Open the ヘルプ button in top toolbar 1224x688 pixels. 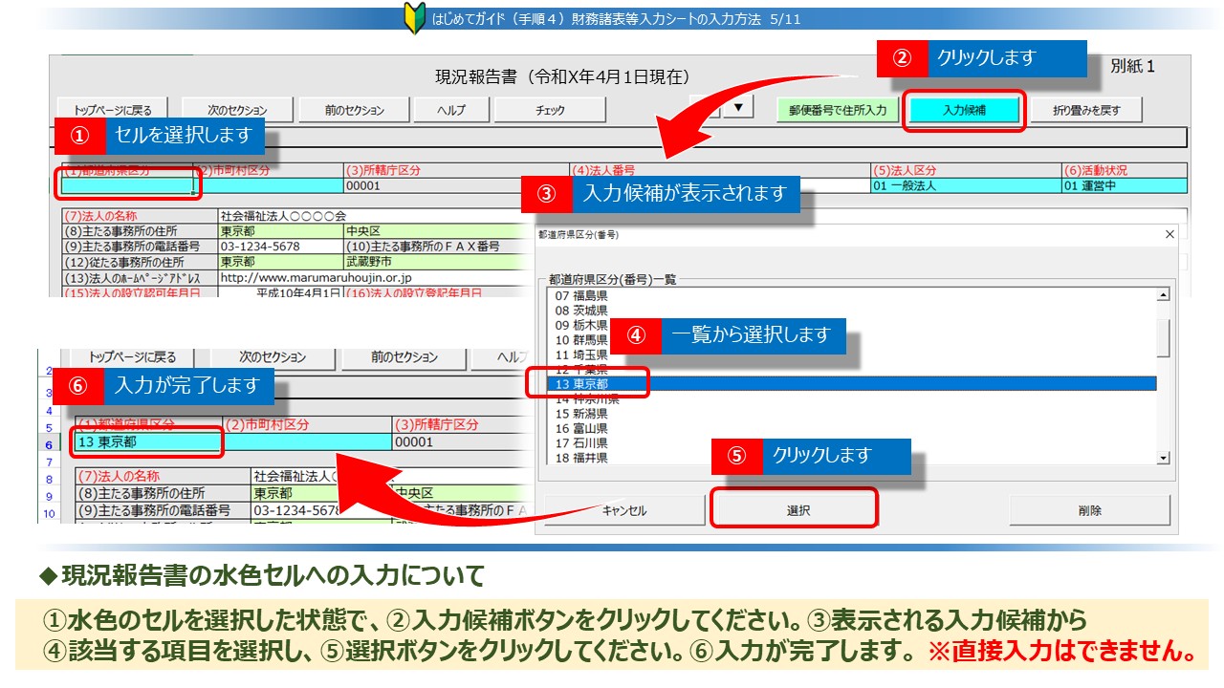coord(450,111)
